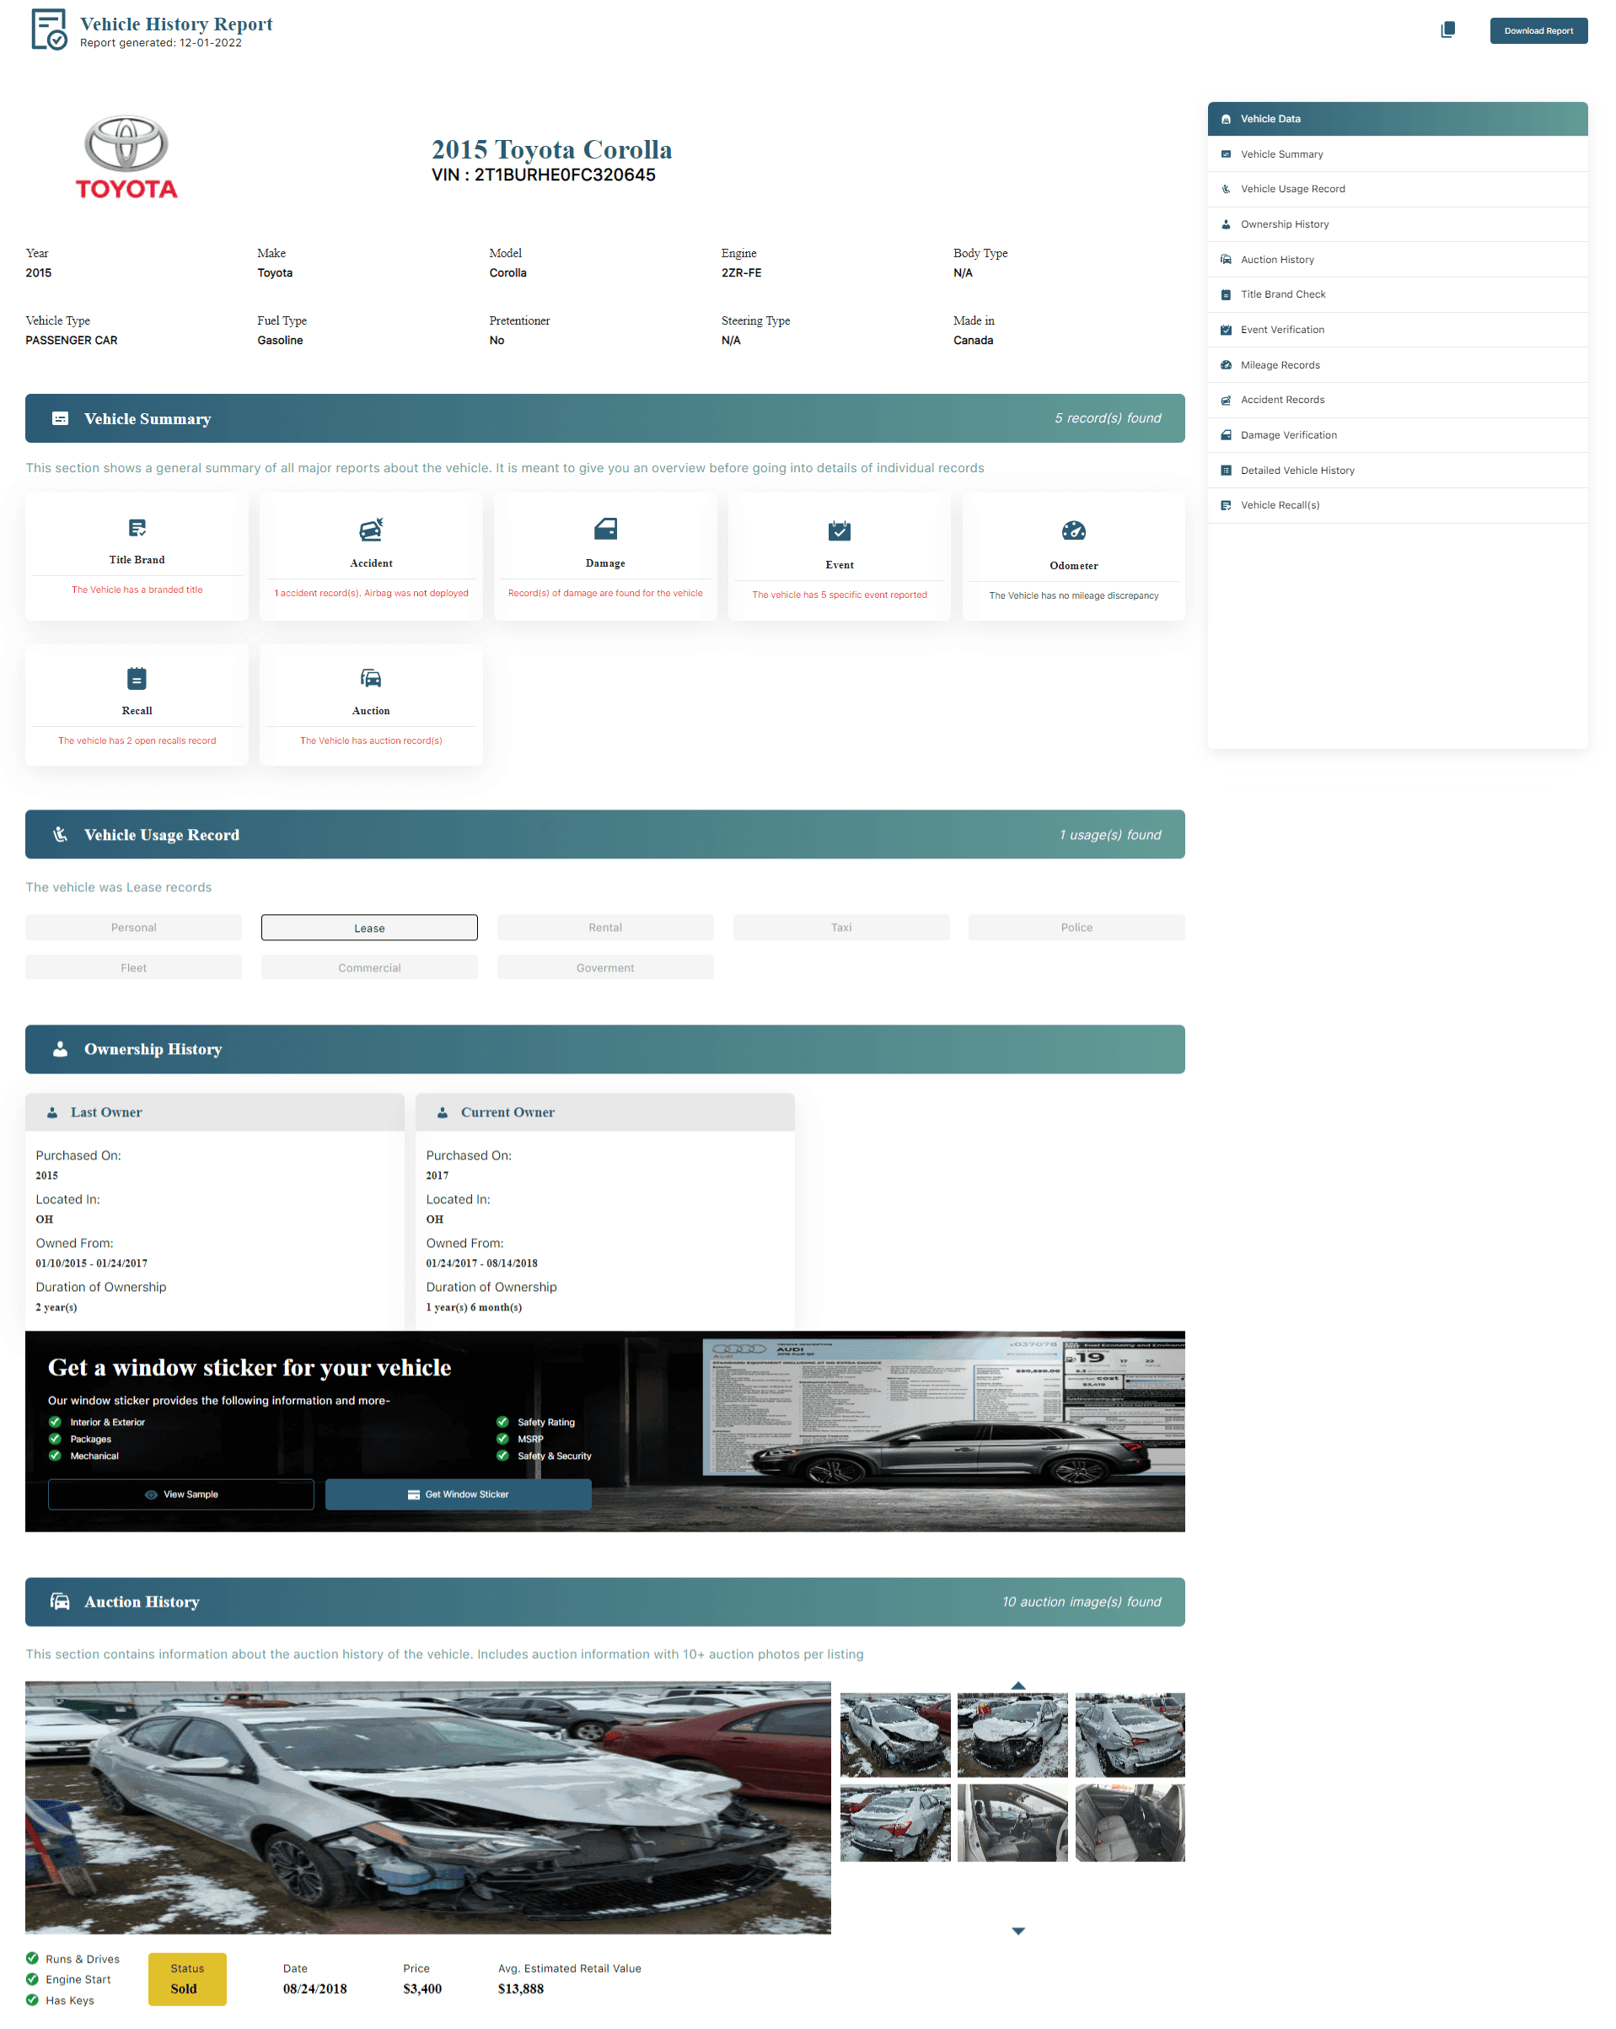Click the Download Report button
Screen dimensions: 1616x2029
click(x=1537, y=30)
